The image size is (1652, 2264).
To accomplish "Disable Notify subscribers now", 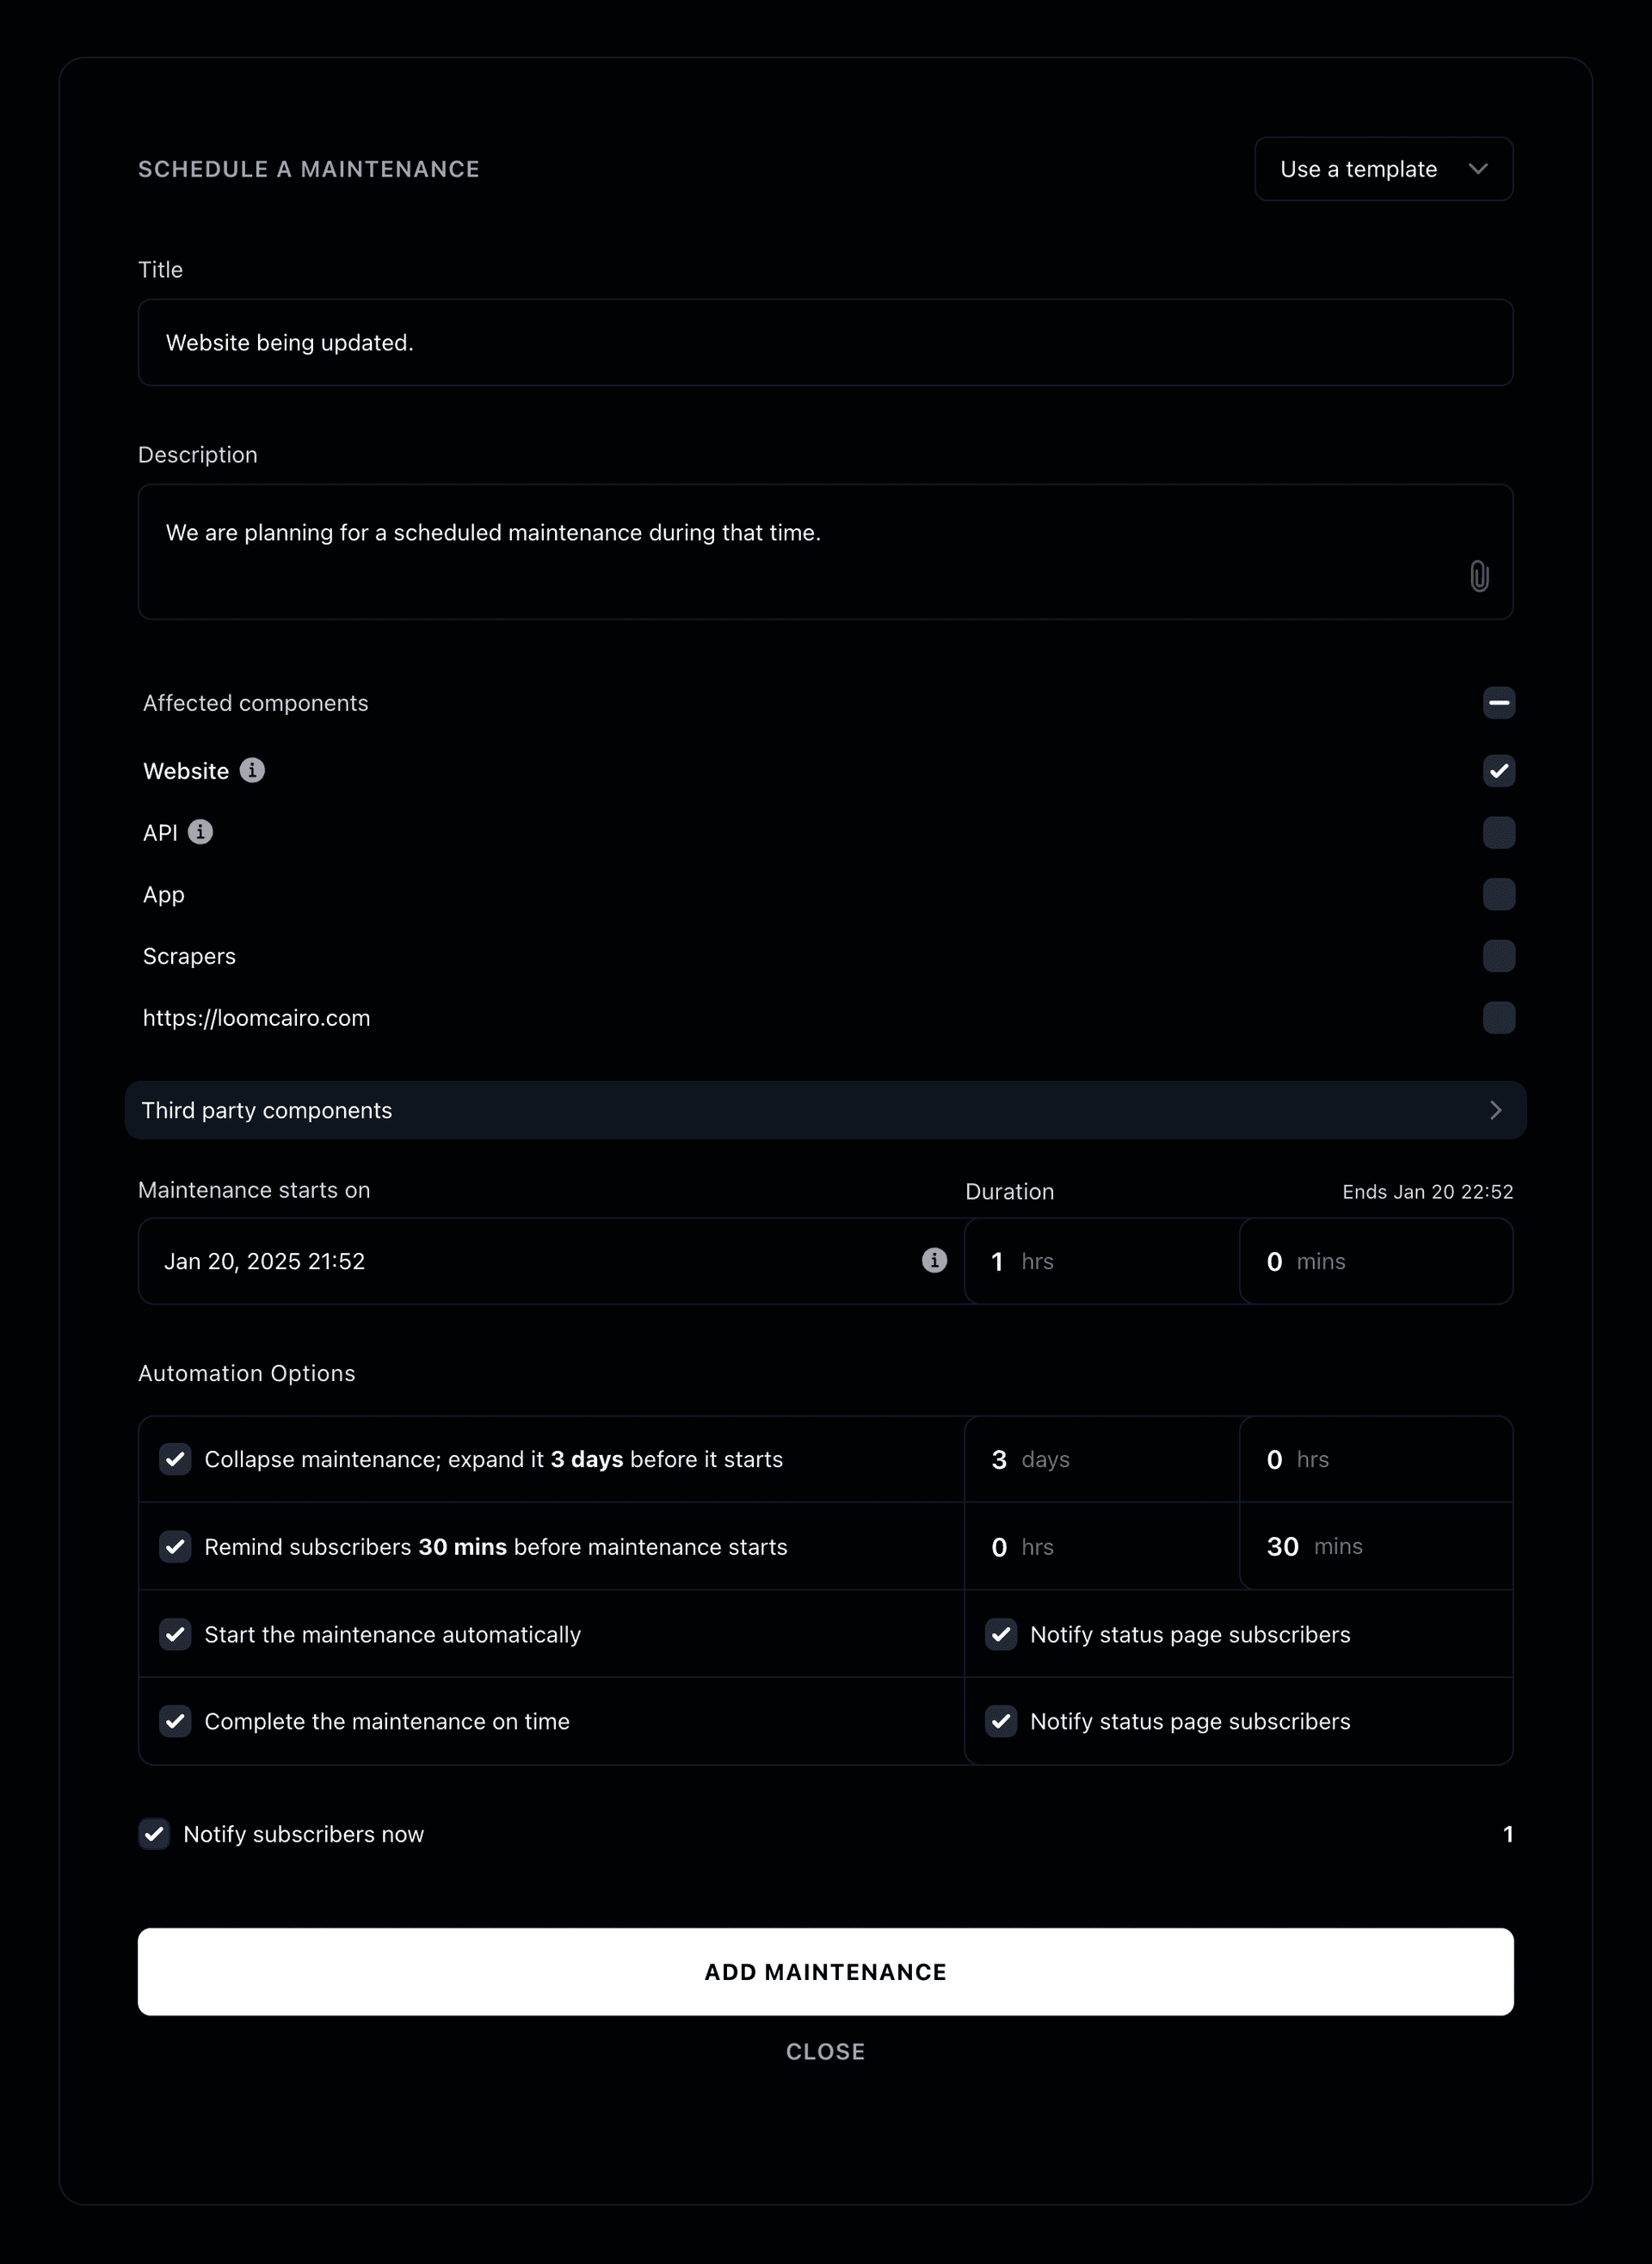I will (x=154, y=1834).
